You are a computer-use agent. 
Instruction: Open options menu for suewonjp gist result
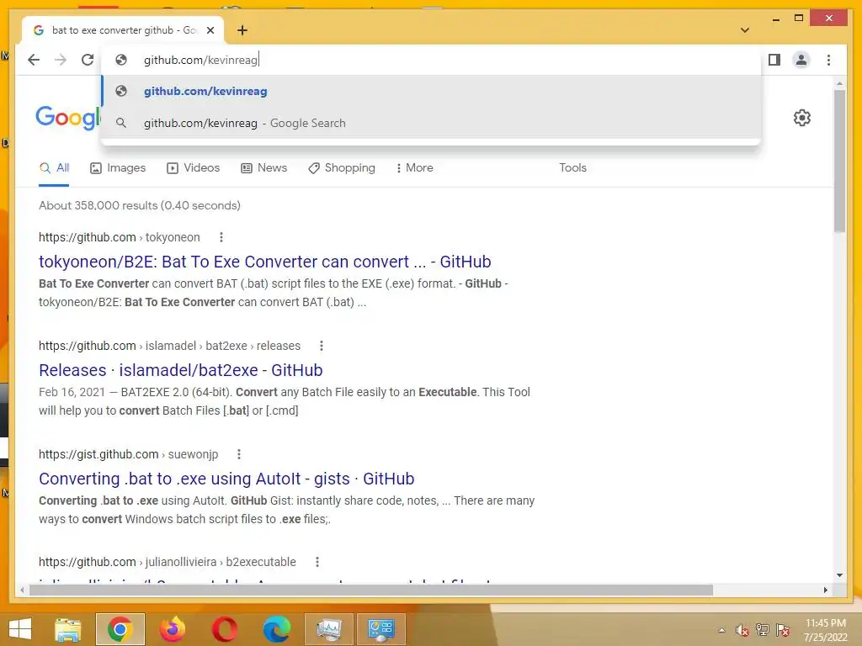(238, 454)
